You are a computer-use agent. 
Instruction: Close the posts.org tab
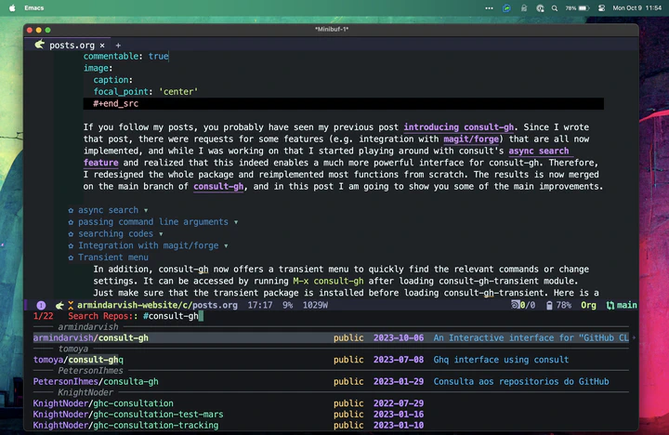(x=102, y=46)
